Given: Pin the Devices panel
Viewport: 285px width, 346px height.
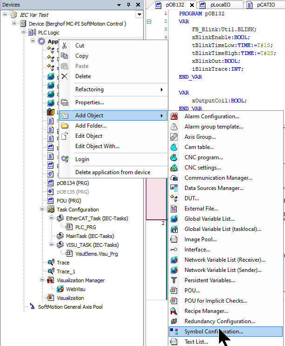Looking at the screenshot, I should click(x=129, y=5).
